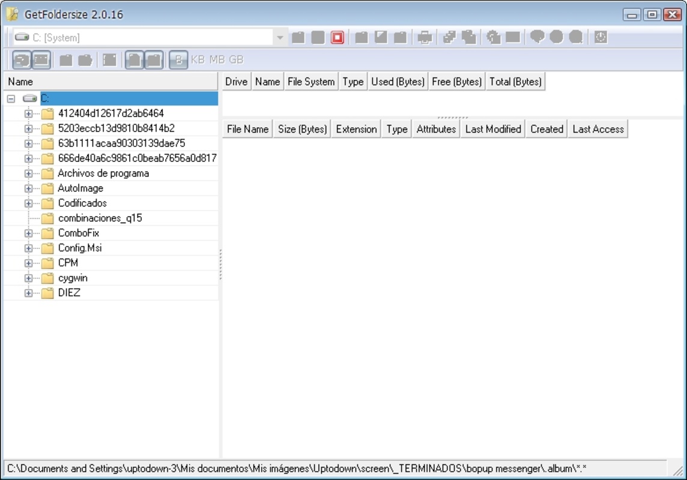Click the power/exit icon in toolbar
The image size is (687, 480).
(601, 38)
